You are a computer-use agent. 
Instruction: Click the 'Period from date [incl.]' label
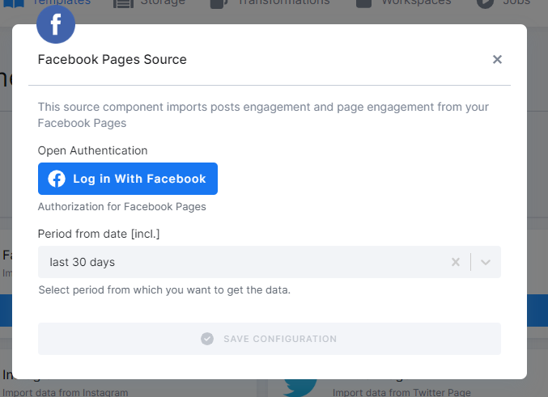99,234
